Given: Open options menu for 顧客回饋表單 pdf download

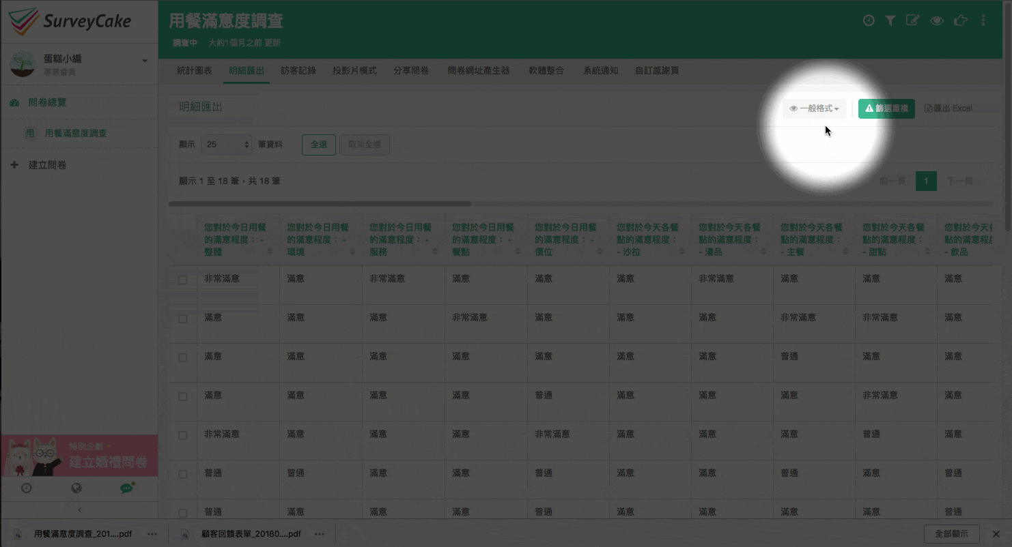Looking at the screenshot, I should [319, 534].
